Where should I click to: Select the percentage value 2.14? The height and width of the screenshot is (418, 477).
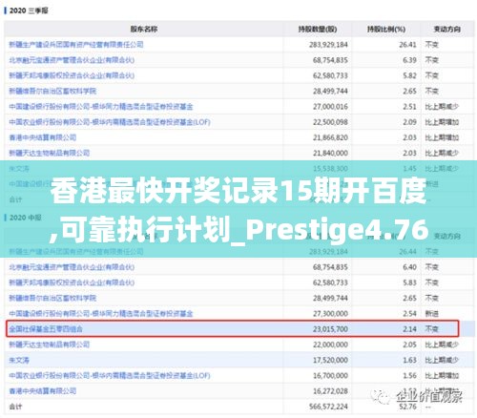coord(409,329)
